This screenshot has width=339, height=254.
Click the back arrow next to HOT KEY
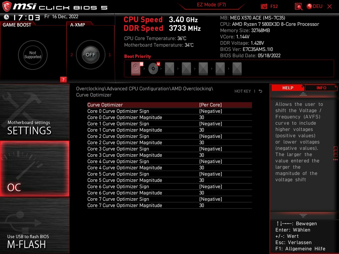click(x=261, y=91)
